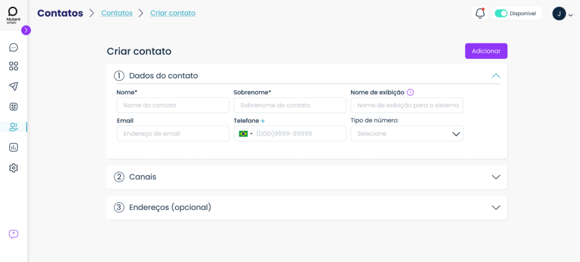580x262 pixels.
Task: Open the chatbot face icon in sidebar
Action: click(x=14, y=107)
